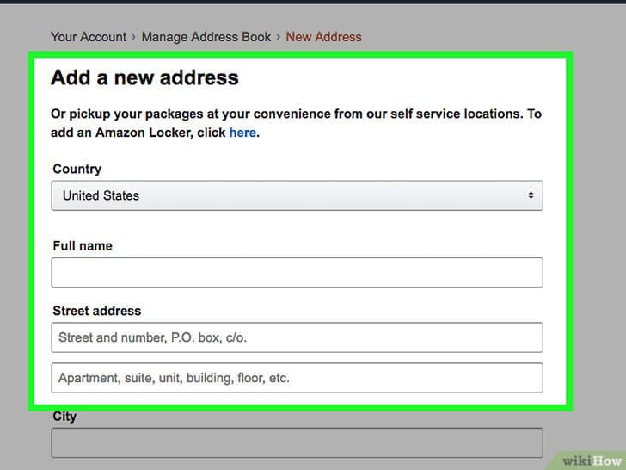Open the Country dropdown showing United States
Screen dimensions: 626x470
pyautogui.click(x=297, y=195)
